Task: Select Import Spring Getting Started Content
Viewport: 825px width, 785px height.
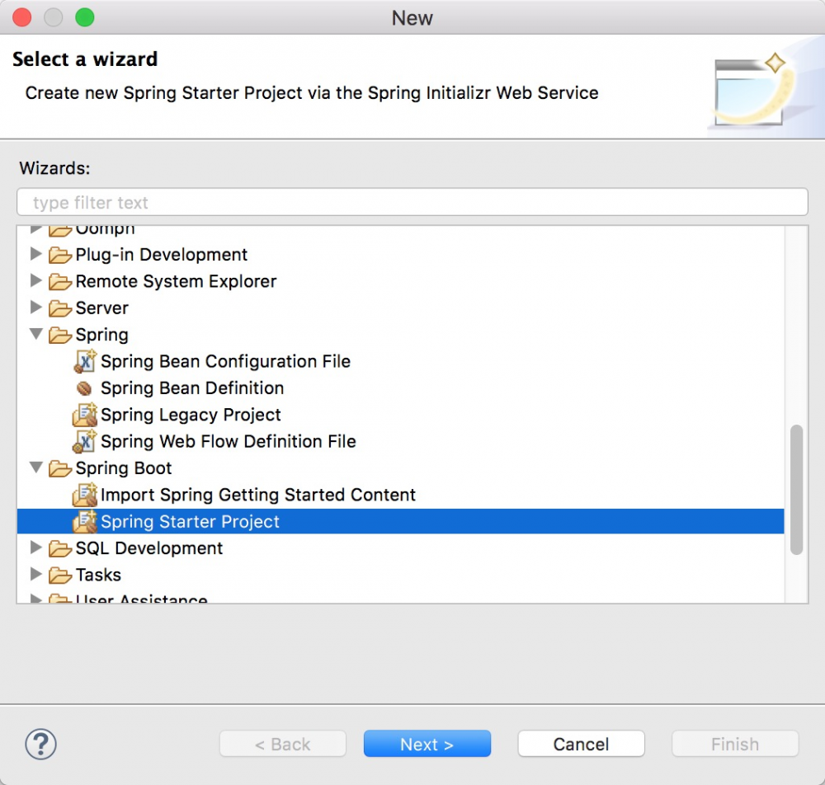Action: coord(257,495)
